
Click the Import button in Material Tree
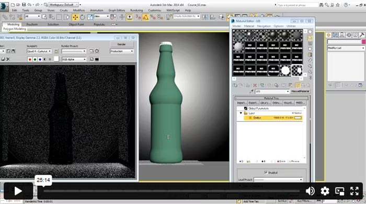242,103
